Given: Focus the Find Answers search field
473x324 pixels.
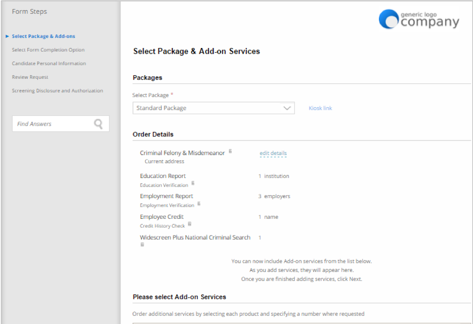Looking at the screenshot, I should [x=61, y=123].
